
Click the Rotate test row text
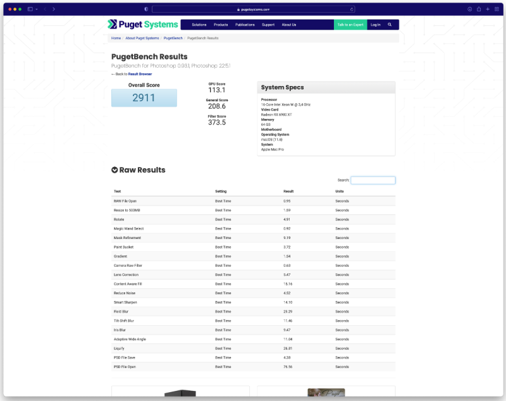click(119, 219)
